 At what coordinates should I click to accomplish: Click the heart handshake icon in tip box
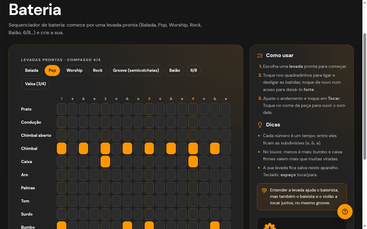pyautogui.click(x=265, y=191)
